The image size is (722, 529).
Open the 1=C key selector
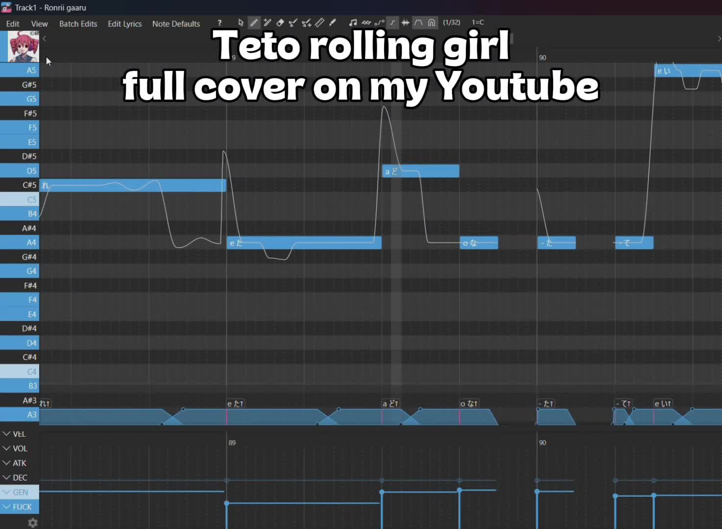(x=478, y=23)
